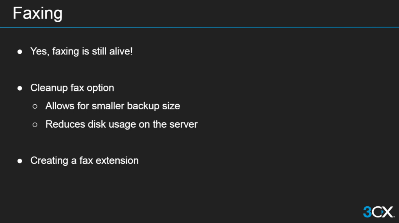Select "Reduces disk usage on the server" text
This screenshot has width=399, height=223.
click(122, 125)
